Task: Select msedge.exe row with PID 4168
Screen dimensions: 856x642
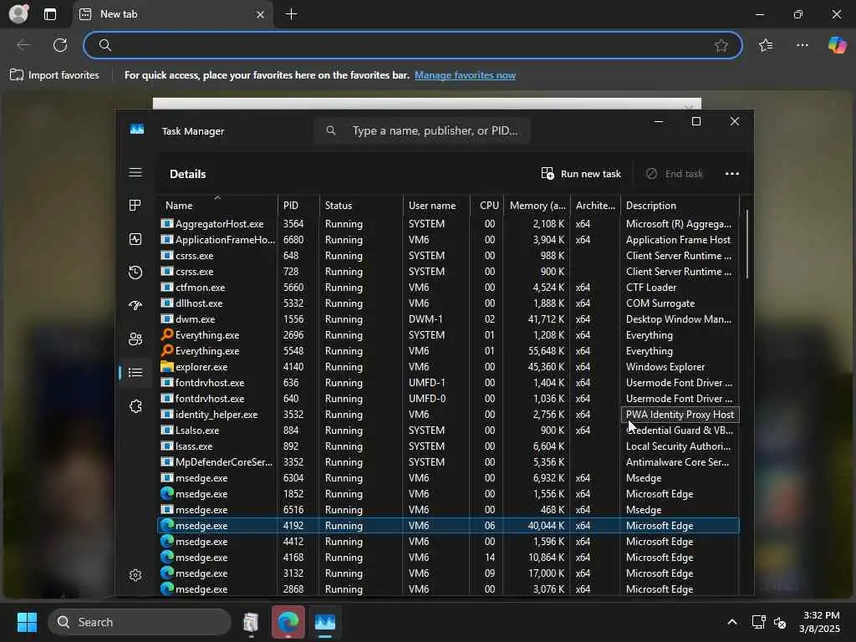Action: 448,558
